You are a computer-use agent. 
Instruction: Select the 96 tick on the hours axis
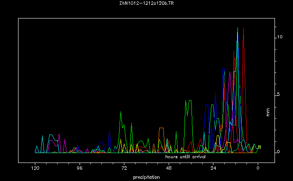pos(79,169)
